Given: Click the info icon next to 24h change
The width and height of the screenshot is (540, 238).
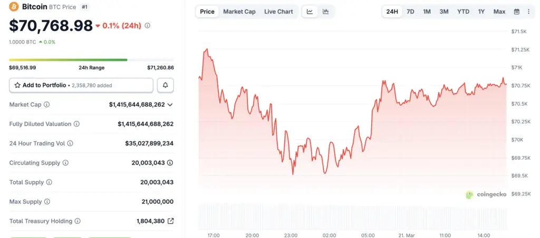Looking at the screenshot, I should point(148,25).
